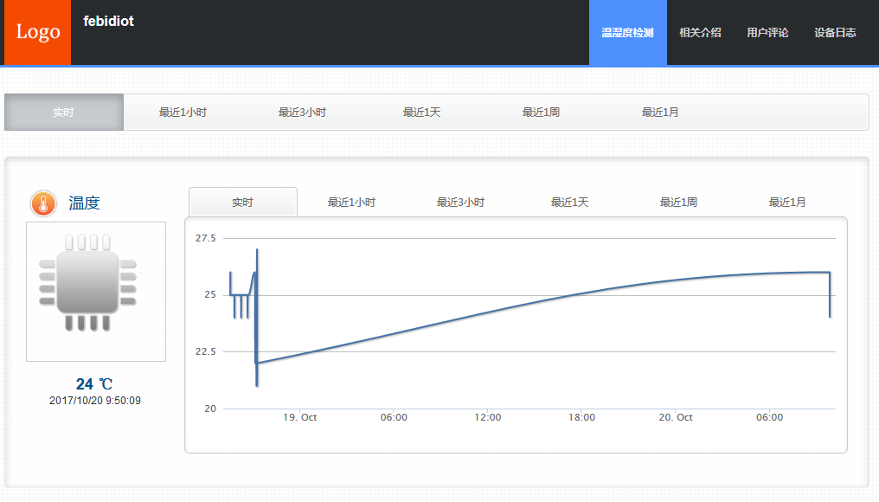The height and width of the screenshot is (502, 879).
Task: Open the 设备日志 navigation item
Action: click(835, 33)
